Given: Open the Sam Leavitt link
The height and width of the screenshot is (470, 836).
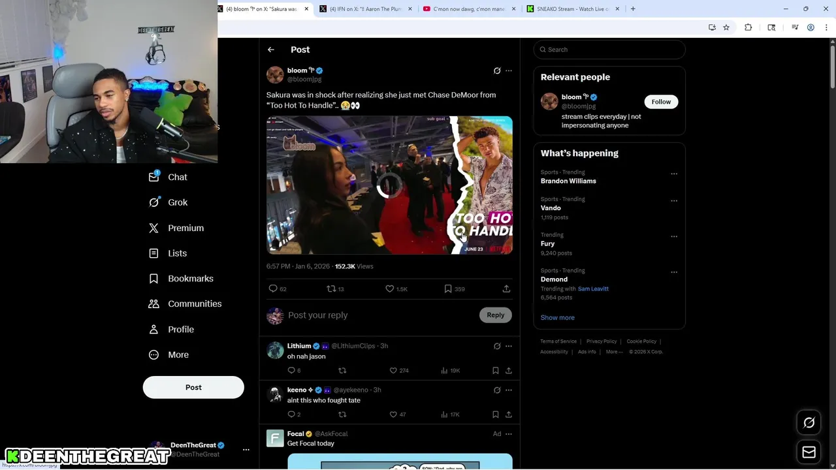Looking at the screenshot, I should pyautogui.click(x=593, y=289).
